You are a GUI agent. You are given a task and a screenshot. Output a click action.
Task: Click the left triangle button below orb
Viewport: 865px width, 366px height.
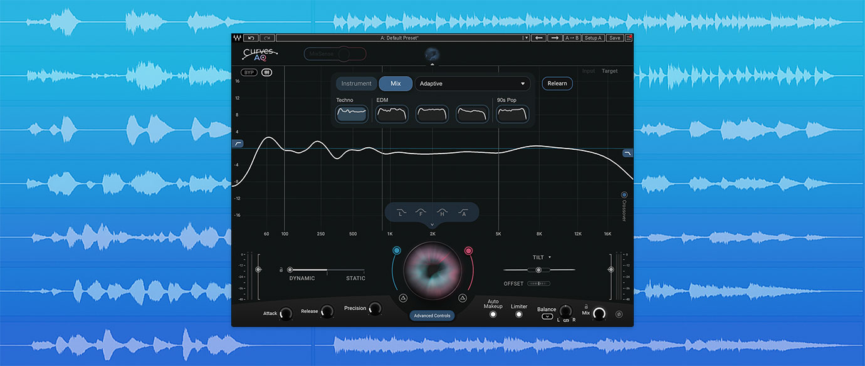(403, 298)
